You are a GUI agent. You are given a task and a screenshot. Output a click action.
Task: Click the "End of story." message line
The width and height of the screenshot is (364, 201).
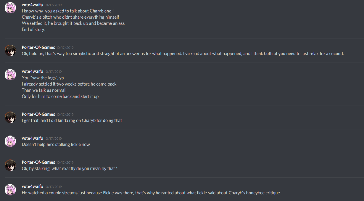click(x=33, y=29)
